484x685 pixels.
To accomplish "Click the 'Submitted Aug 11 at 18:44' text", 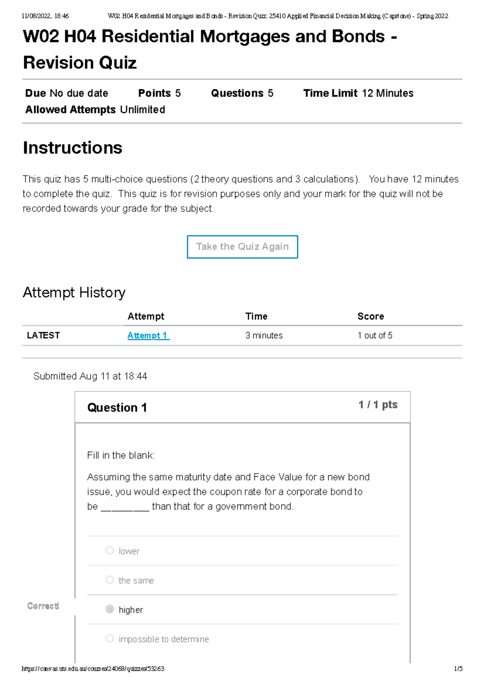I will [91, 376].
